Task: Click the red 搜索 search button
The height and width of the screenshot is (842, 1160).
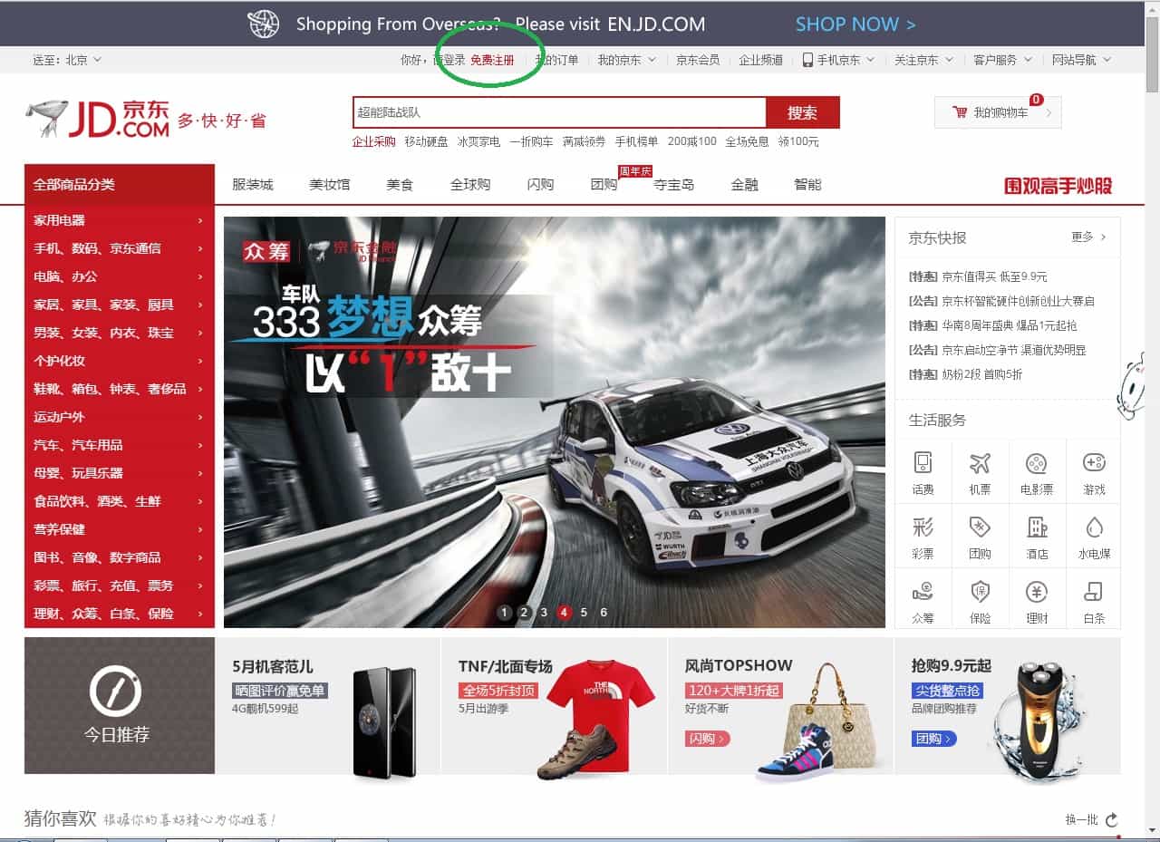Action: [x=802, y=112]
